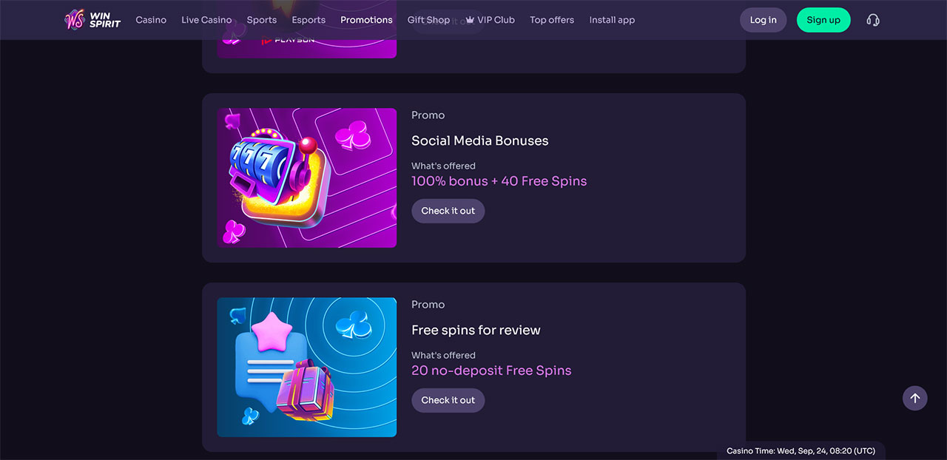The width and height of the screenshot is (947, 460).
Task: Open the Casino menu item
Action: [x=151, y=20]
